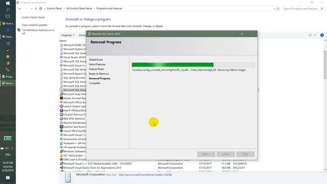Open Programs and Features help icon

(322, 35)
